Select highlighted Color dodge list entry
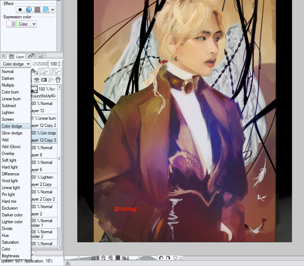Screen dimensions: 304x266 (x=16, y=126)
